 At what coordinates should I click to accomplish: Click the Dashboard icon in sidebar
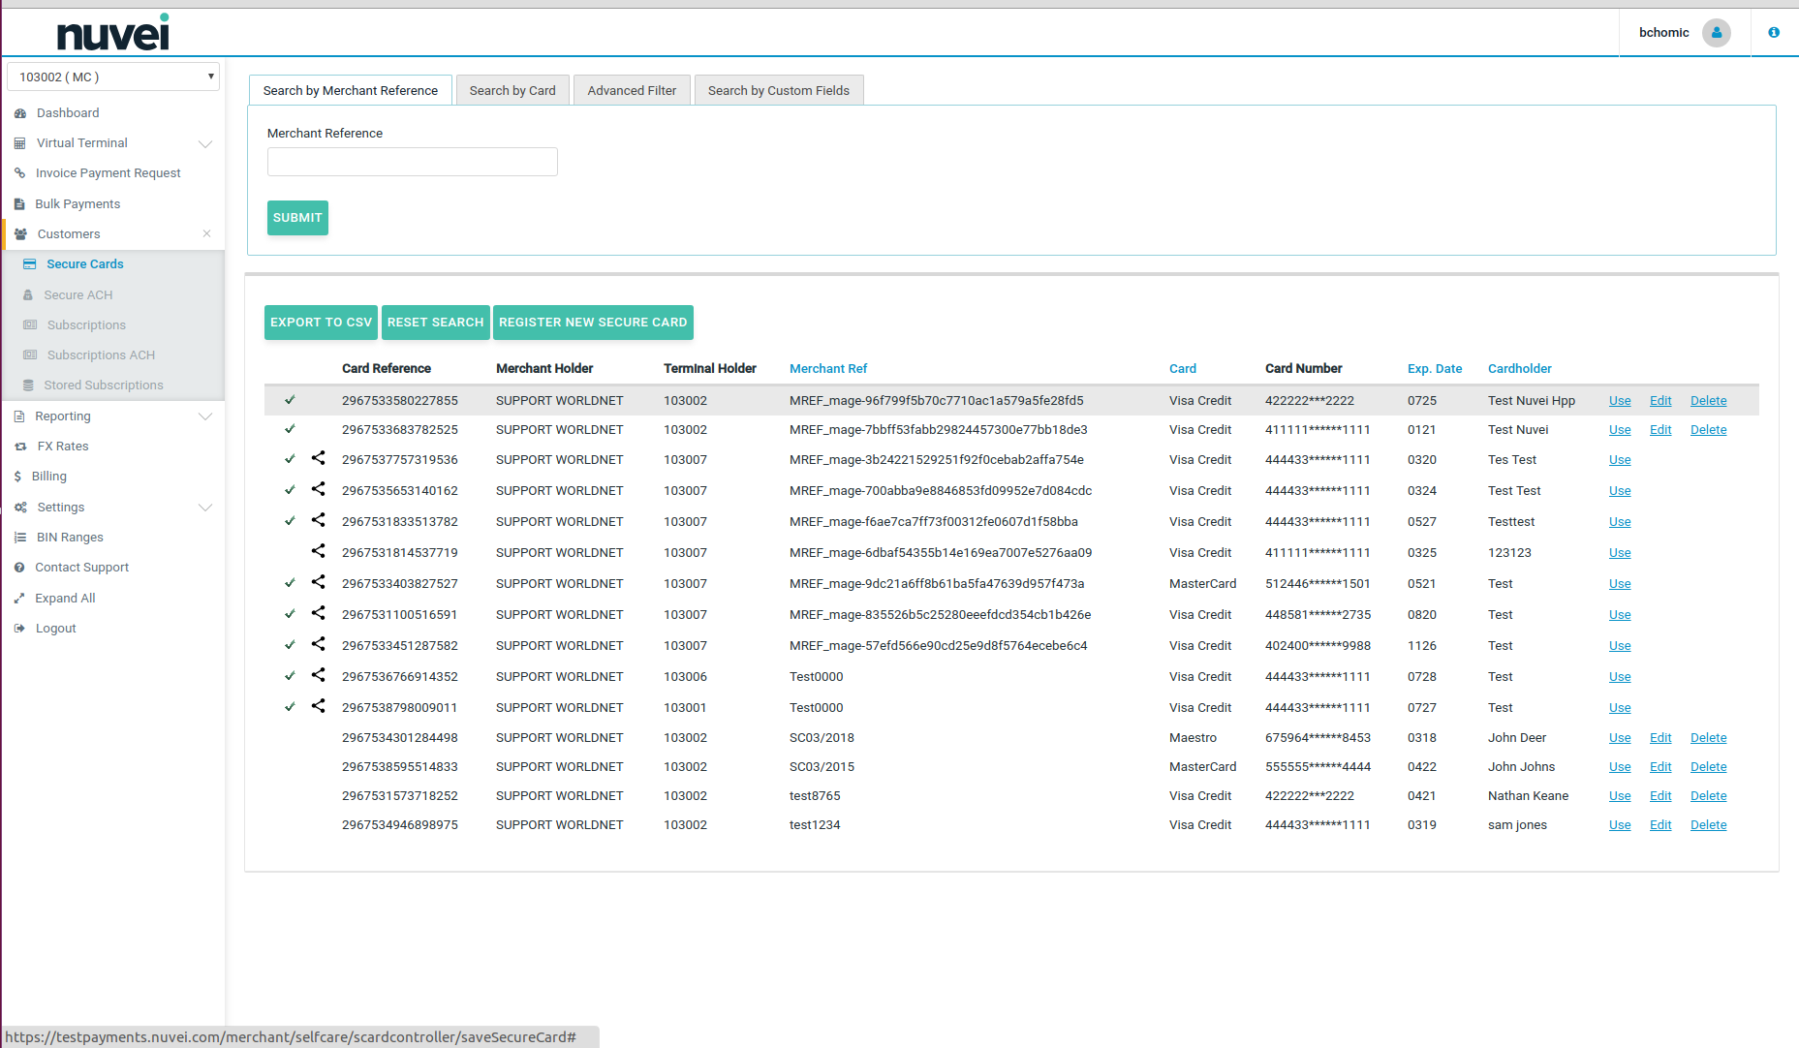(x=20, y=113)
